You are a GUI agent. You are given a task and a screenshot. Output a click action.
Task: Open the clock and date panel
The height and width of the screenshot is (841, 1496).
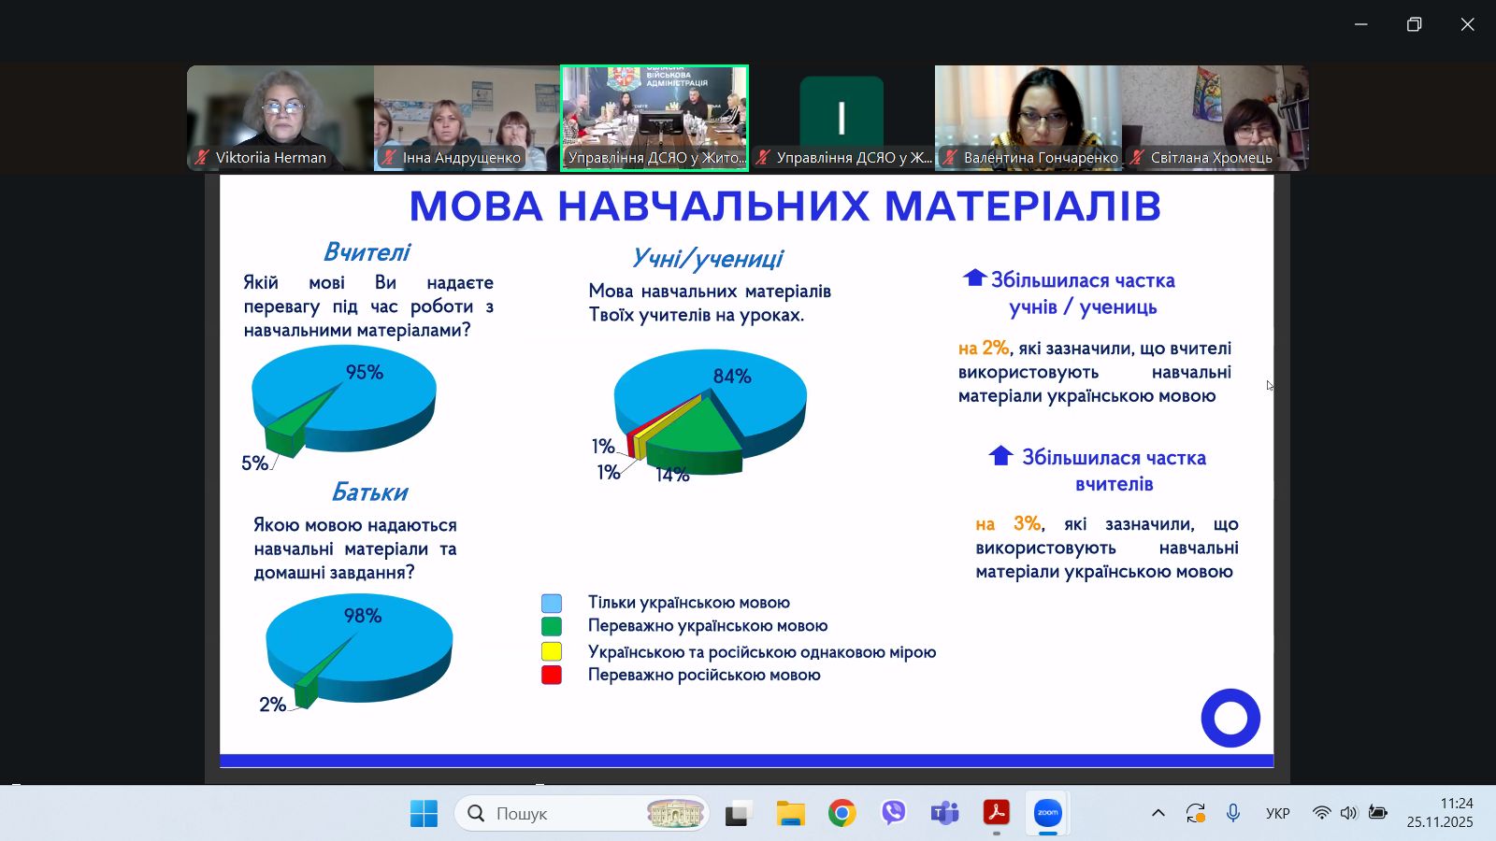(x=1439, y=813)
